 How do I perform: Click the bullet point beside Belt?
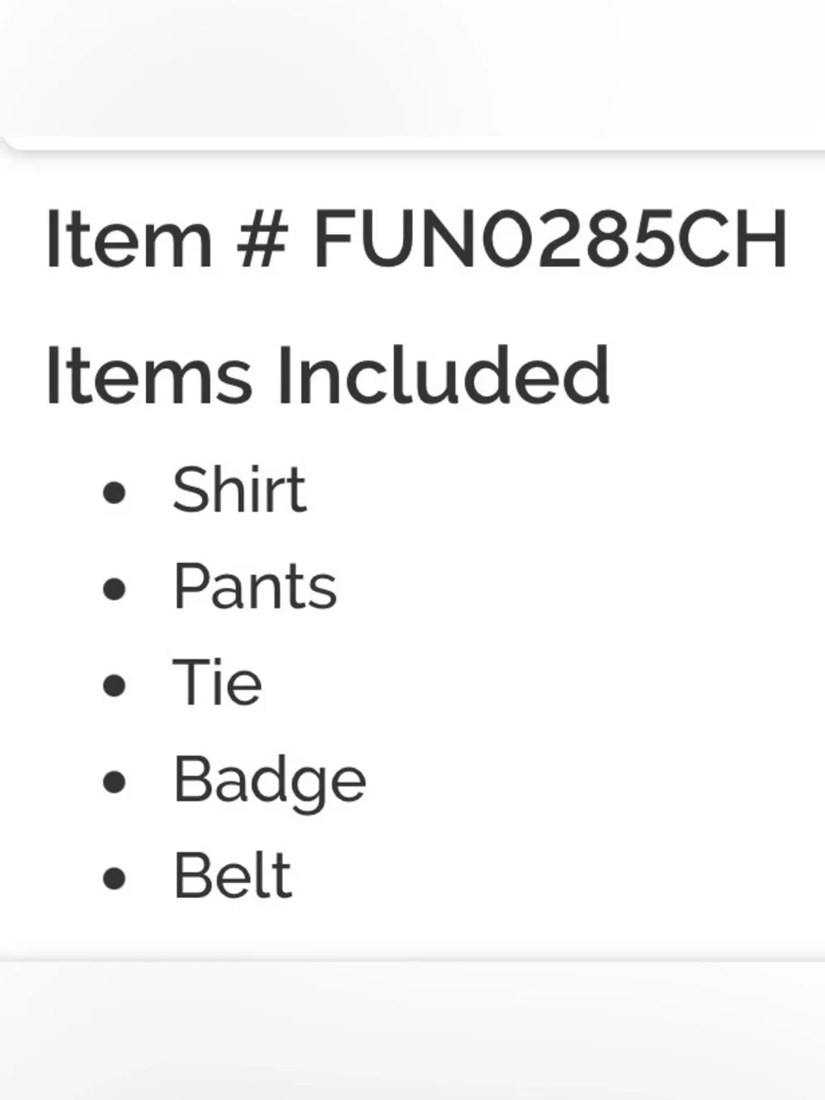[115, 879]
